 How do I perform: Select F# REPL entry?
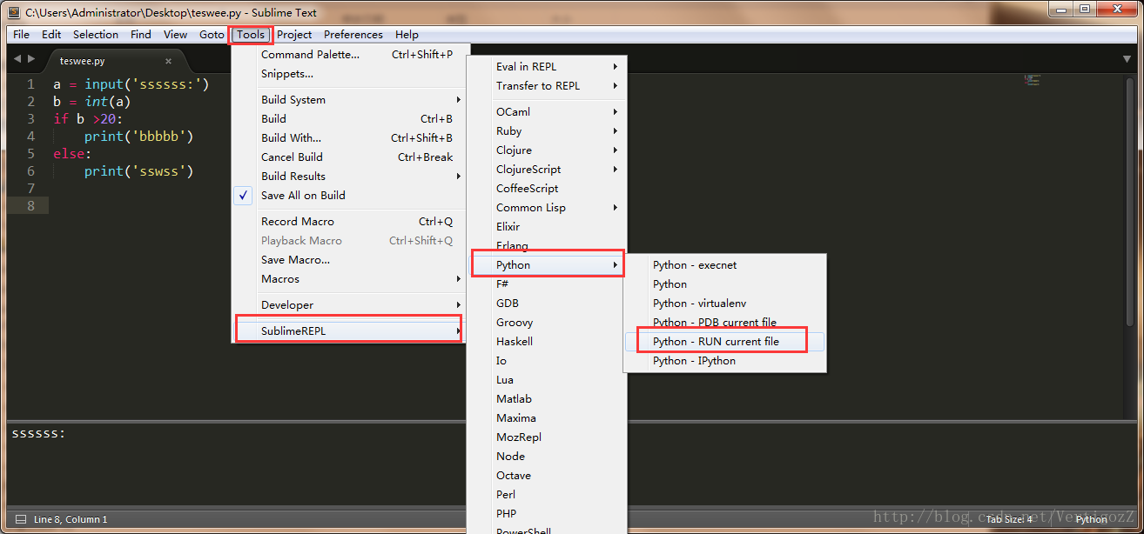coord(548,284)
